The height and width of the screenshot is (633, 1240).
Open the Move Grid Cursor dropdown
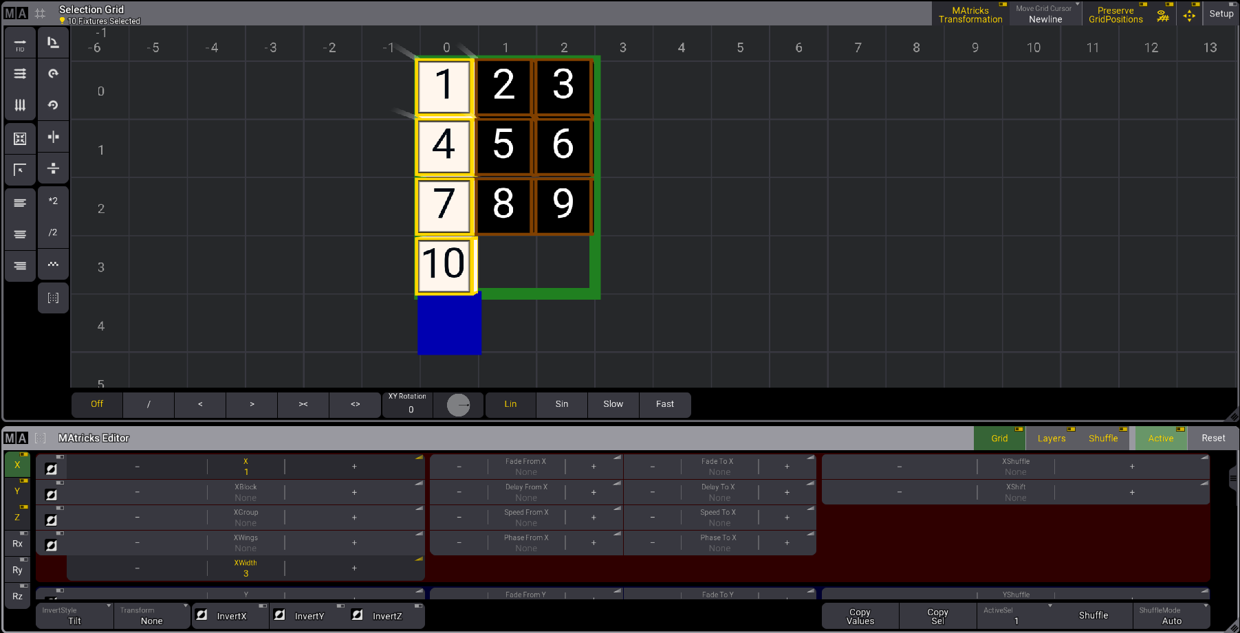tap(1045, 14)
